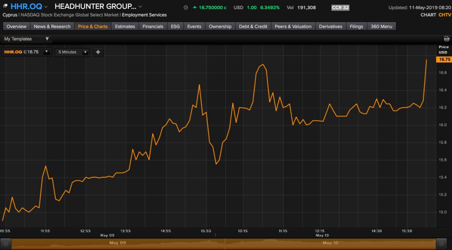Open the Events tab
This screenshot has height=250, width=452.
point(194,26)
